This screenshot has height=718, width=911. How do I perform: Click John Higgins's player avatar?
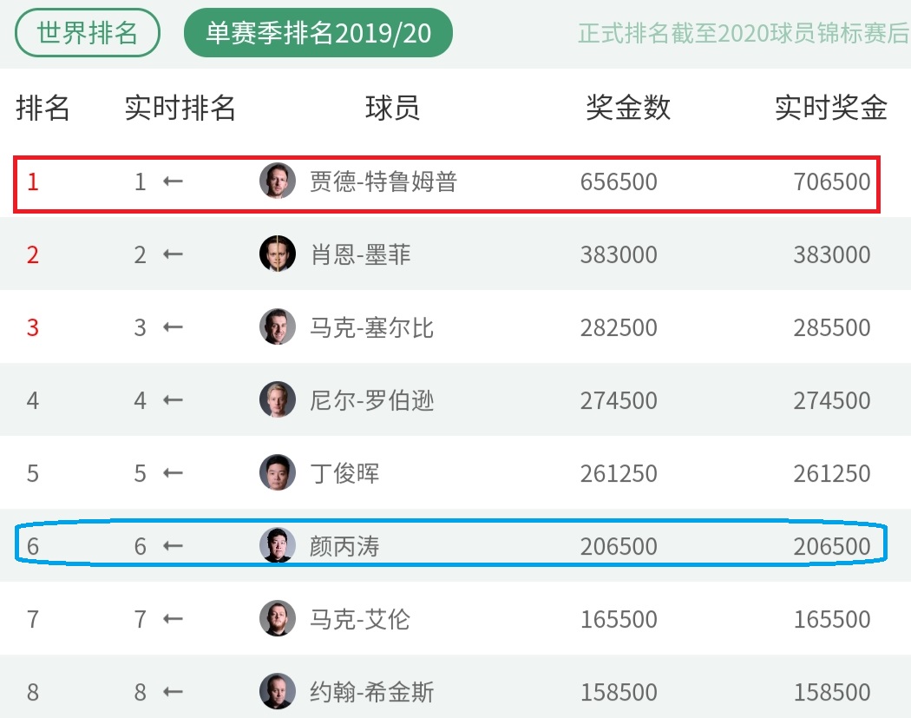pyautogui.click(x=277, y=693)
